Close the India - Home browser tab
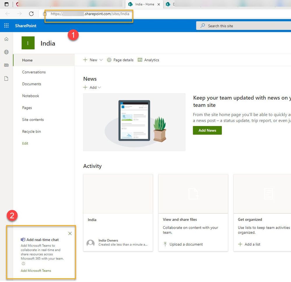Screen dimensions: 291x282 coord(159,4)
